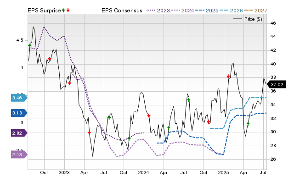
Task: Click the 4.5 EPS axis label
Action: 20,40
